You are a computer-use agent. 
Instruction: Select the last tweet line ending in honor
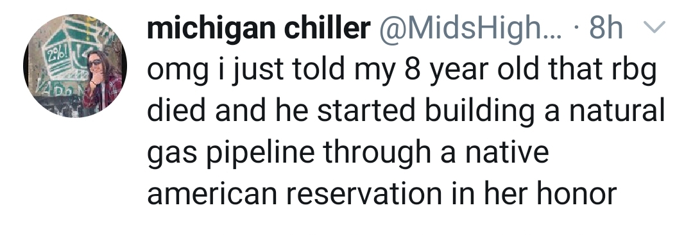pyautogui.click(x=382, y=193)
